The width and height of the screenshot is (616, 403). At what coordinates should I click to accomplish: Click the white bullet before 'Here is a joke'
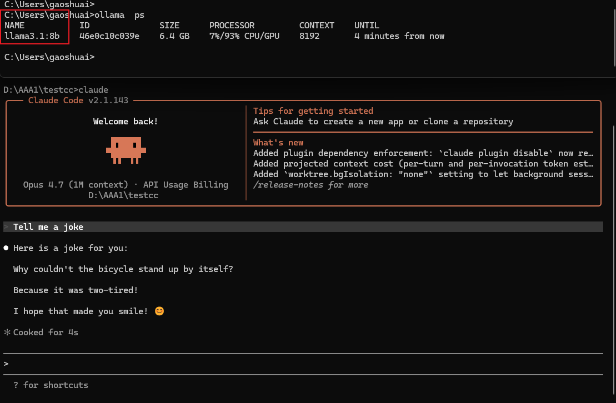coord(6,248)
